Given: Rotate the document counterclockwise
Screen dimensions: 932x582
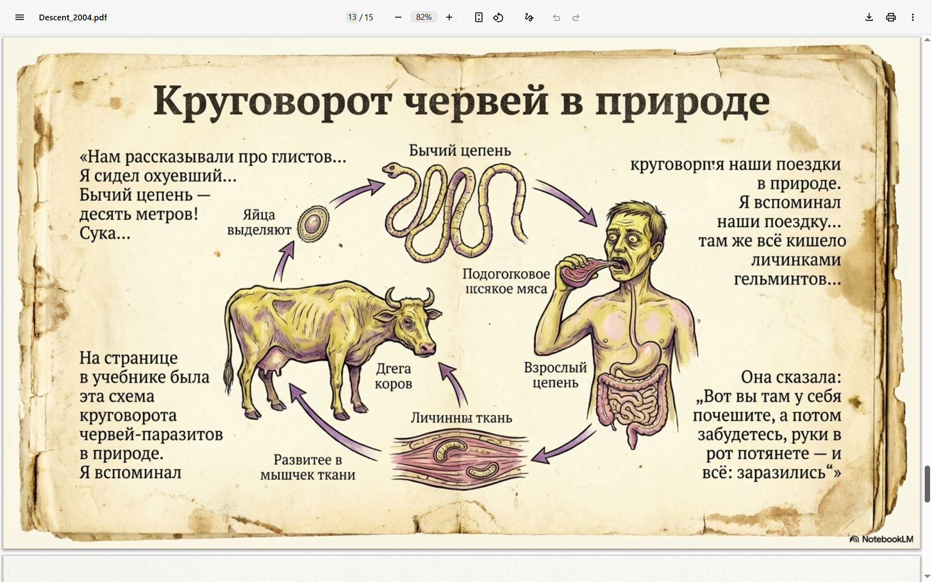Looking at the screenshot, I should click(x=498, y=17).
